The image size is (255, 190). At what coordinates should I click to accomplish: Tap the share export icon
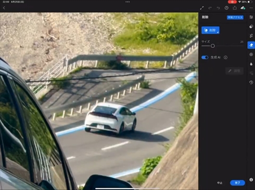[x=235, y=8]
